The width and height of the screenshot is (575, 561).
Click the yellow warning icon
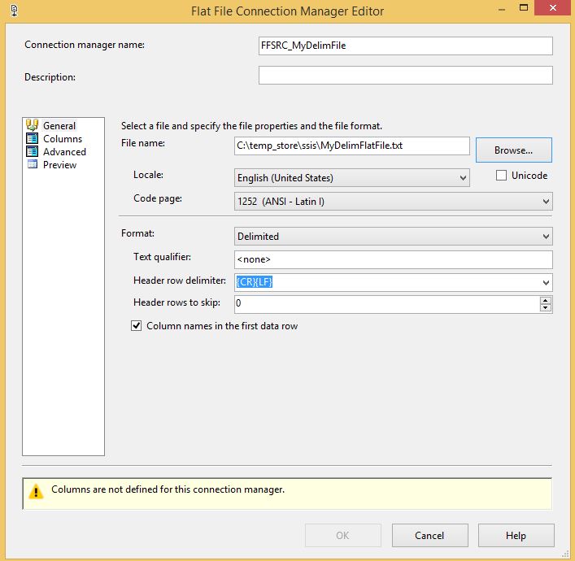click(x=37, y=491)
